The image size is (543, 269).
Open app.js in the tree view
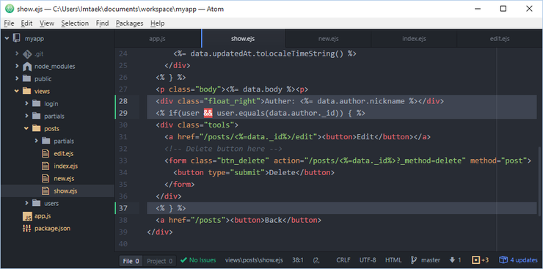click(x=43, y=215)
